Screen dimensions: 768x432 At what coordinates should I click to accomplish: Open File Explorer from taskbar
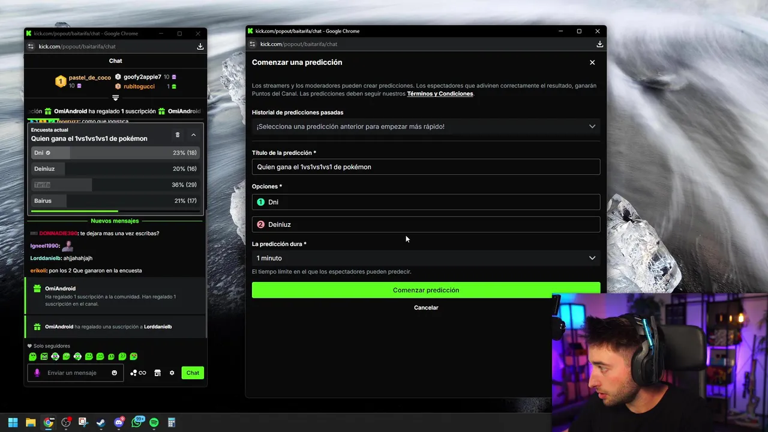click(31, 422)
